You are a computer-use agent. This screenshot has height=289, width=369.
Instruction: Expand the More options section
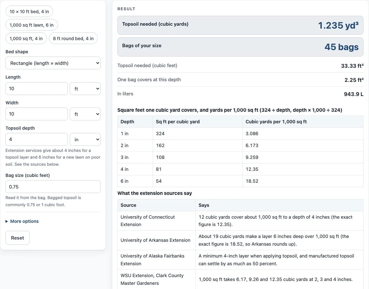22,221
